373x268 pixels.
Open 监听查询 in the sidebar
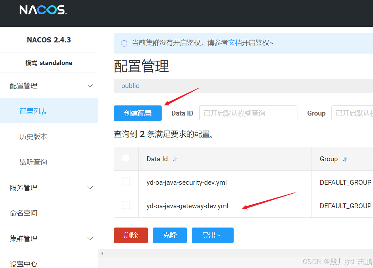[34, 162]
